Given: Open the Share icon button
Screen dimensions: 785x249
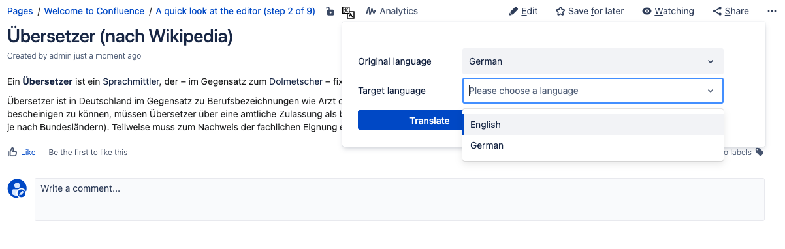Looking at the screenshot, I should [717, 11].
